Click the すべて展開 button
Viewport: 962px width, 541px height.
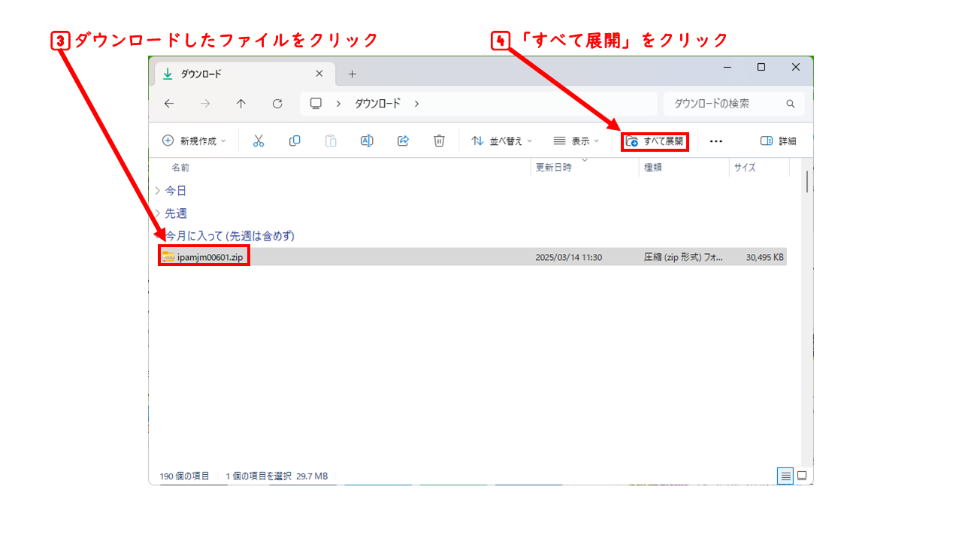click(x=655, y=141)
